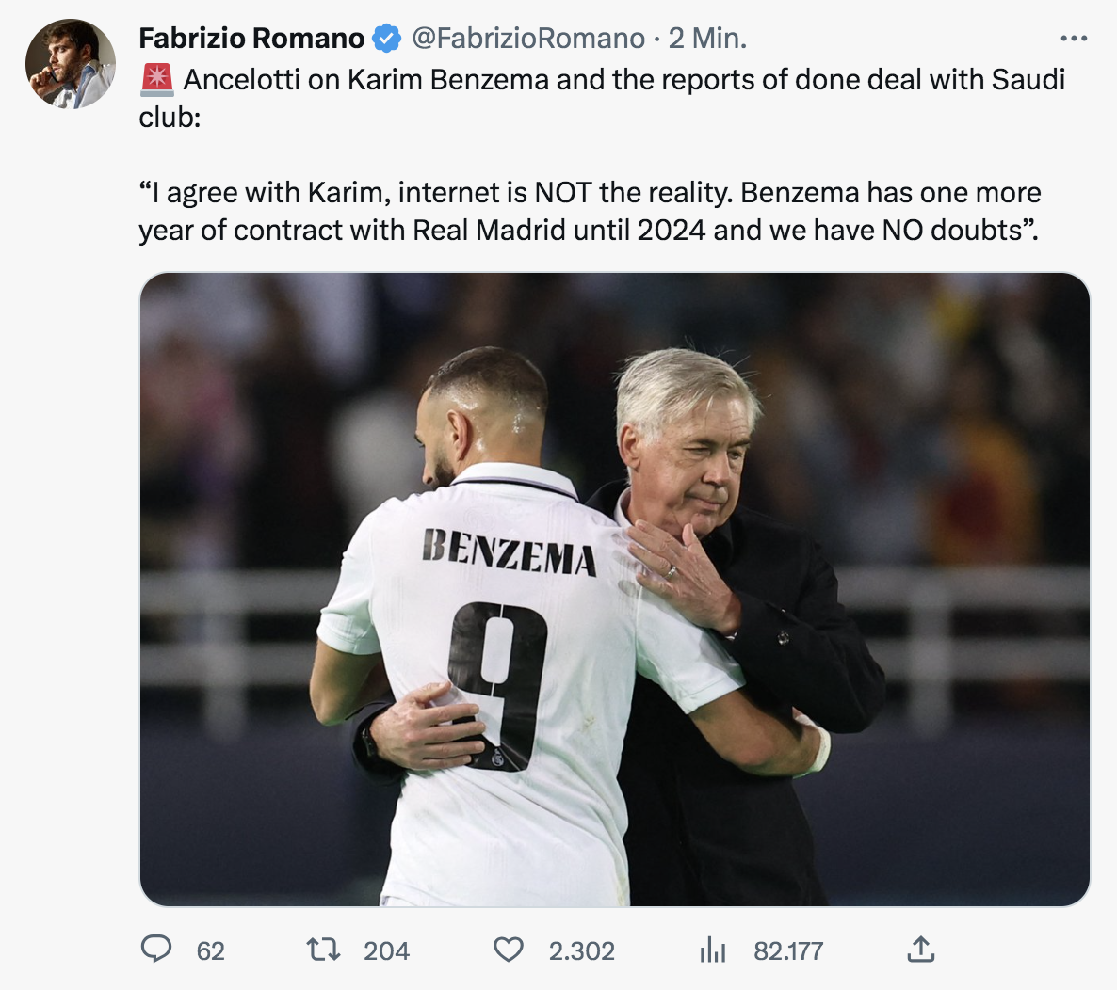Image resolution: width=1117 pixels, height=990 pixels.
Task: Like the tweet with the heart icon
Action: 509,950
